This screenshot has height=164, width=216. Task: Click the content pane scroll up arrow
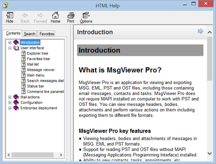tap(210, 32)
